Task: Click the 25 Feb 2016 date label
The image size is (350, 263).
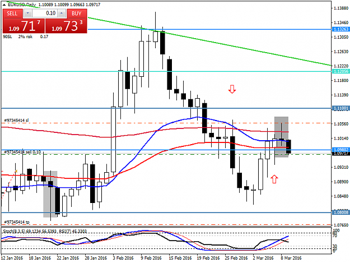Action: [236, 258]
